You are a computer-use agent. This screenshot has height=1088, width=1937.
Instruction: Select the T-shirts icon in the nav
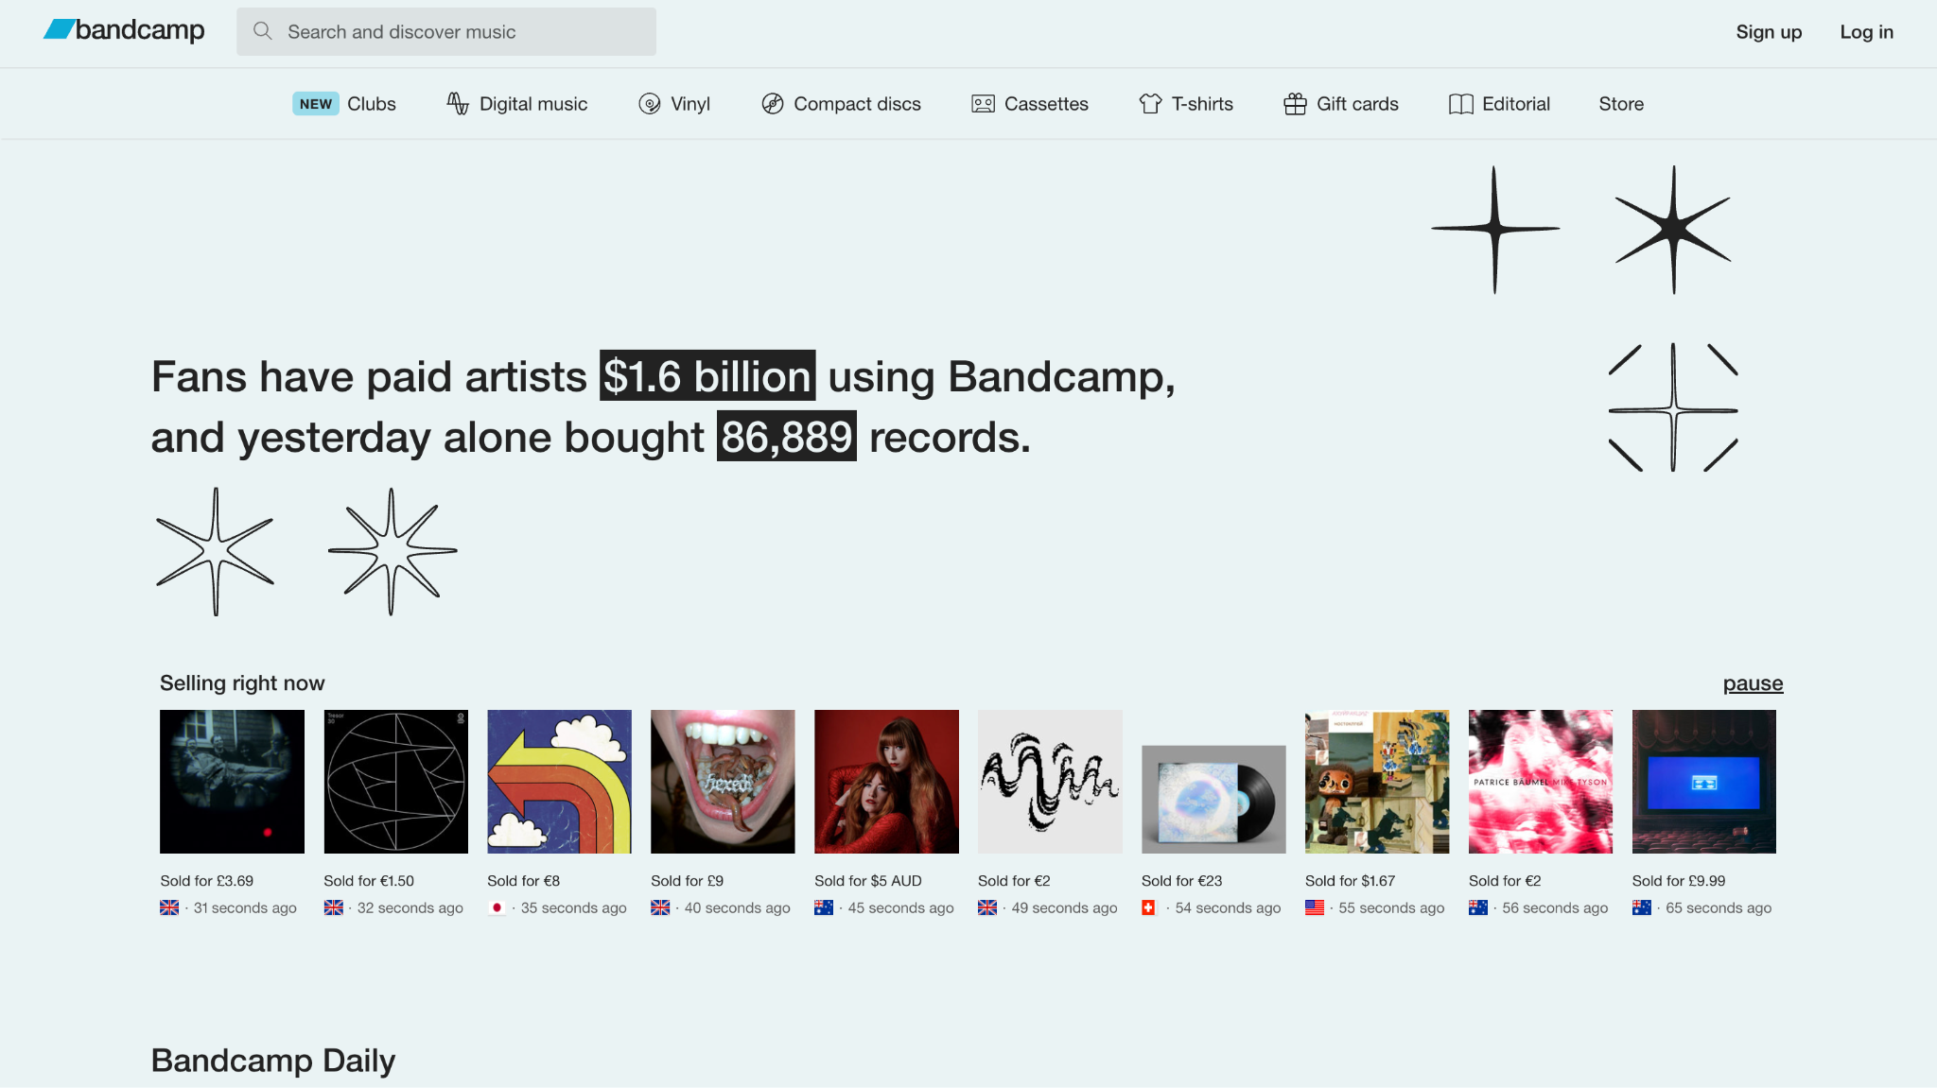click(1149, 104)
